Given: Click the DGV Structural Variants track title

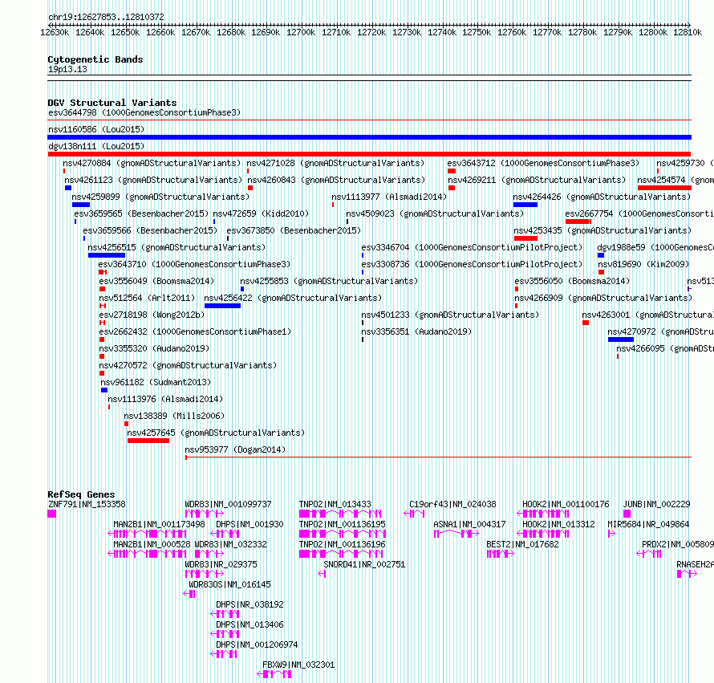Looking at the screenshot, I should 112,103.
